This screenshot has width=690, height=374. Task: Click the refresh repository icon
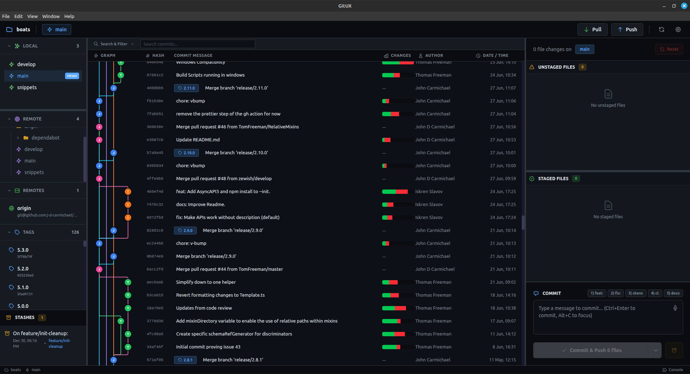click(661, 29)
